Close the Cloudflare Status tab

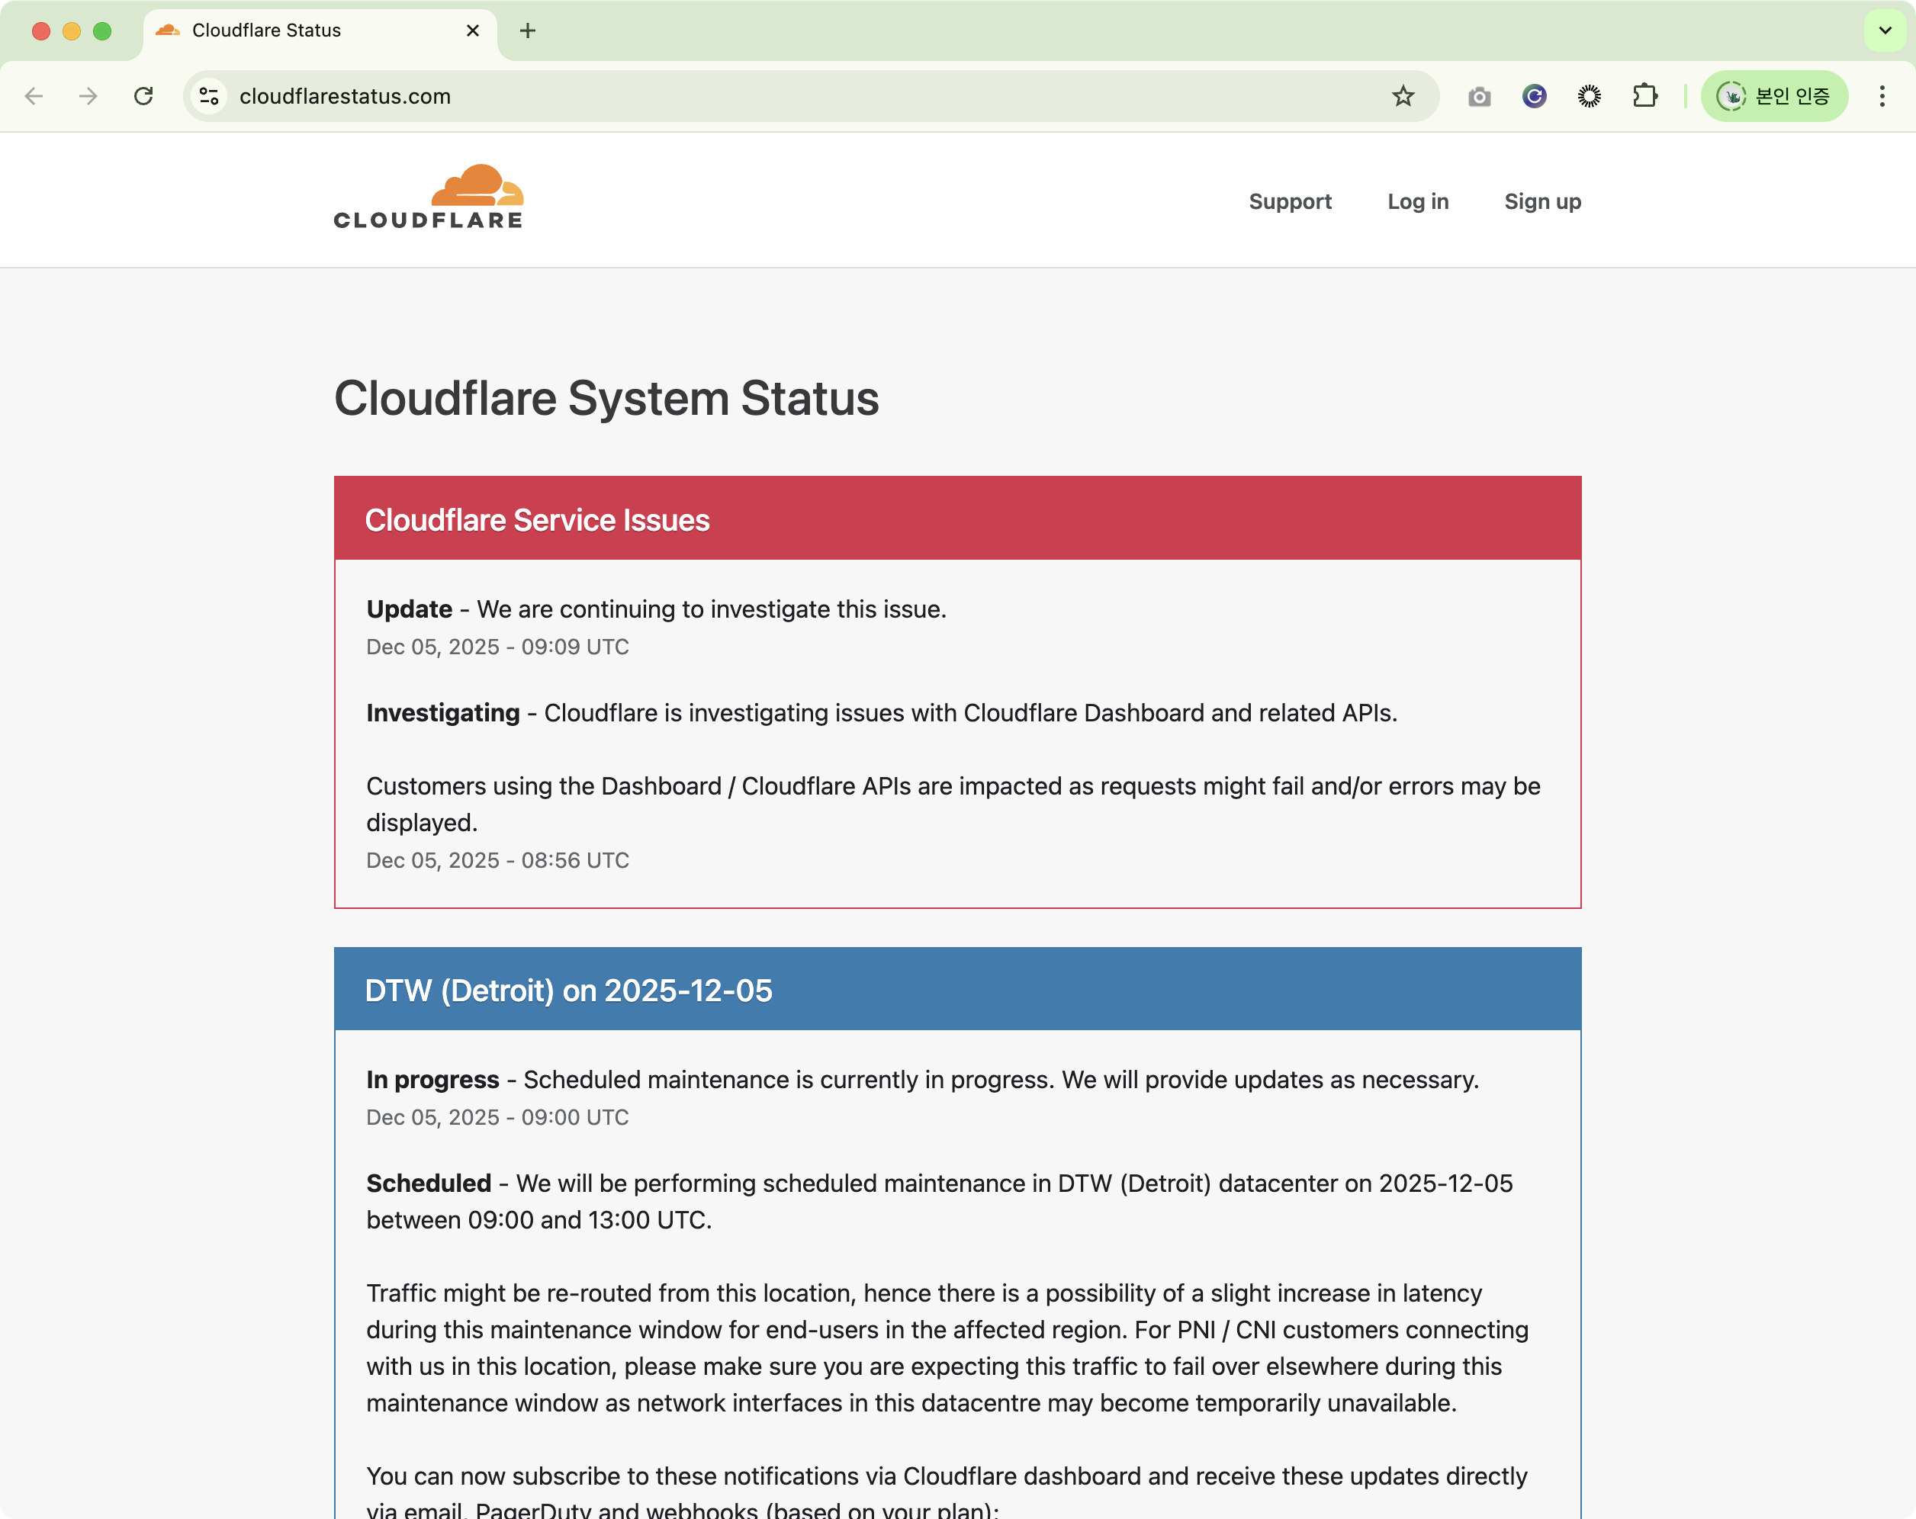point(473,31)
